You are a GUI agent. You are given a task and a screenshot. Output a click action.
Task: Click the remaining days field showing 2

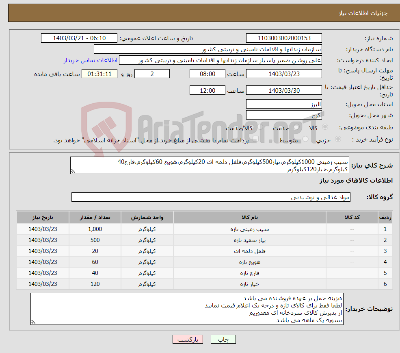(152, 74)
